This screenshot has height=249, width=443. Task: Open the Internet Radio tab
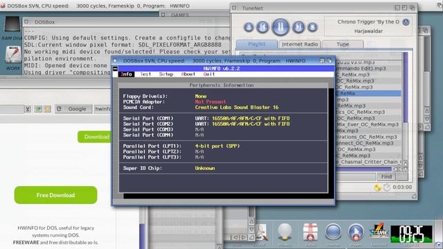coord(300,44)
